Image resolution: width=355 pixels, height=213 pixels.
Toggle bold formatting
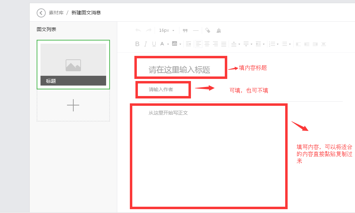[137, 44]
